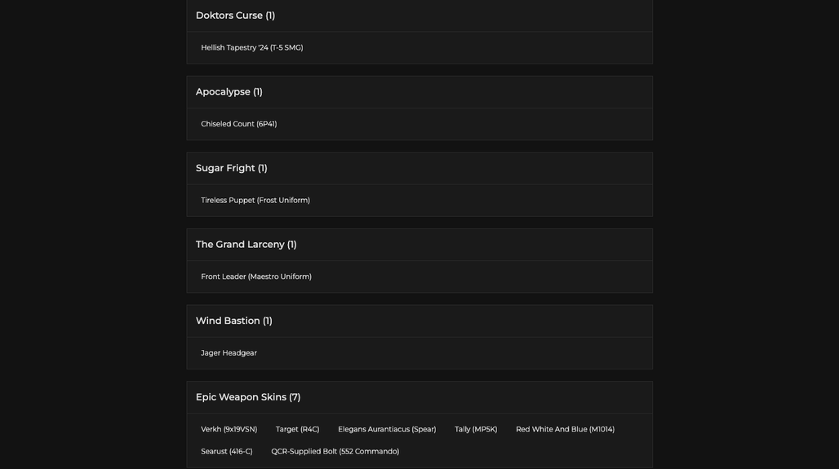Choose the Chiseled Count (6P41) skin

pos(238,124)
